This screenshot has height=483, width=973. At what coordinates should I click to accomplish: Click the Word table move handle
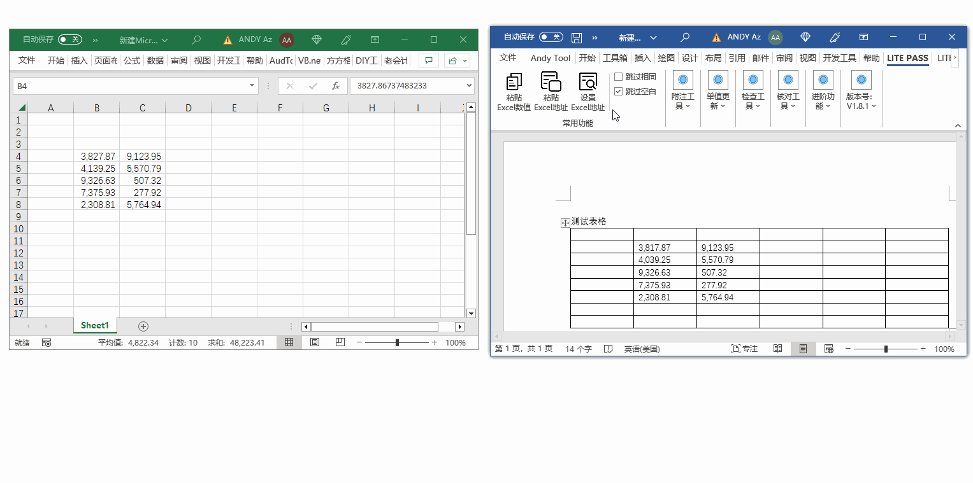tap(565, 223)
